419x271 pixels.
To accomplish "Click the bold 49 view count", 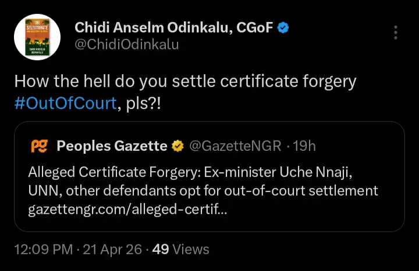I will point(160,250).
